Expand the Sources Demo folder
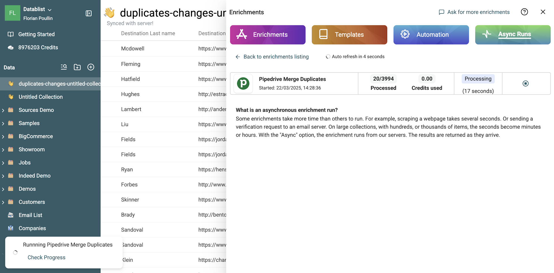Image resolution: width=554 pixels, height=273 pixels. click(3, 110)
